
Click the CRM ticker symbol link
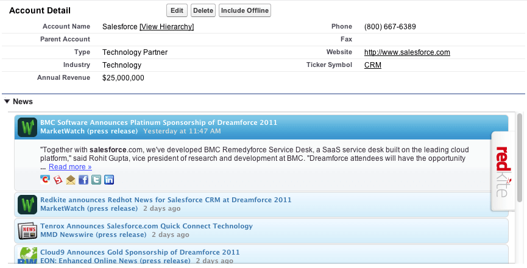click(x=373, y=65)
